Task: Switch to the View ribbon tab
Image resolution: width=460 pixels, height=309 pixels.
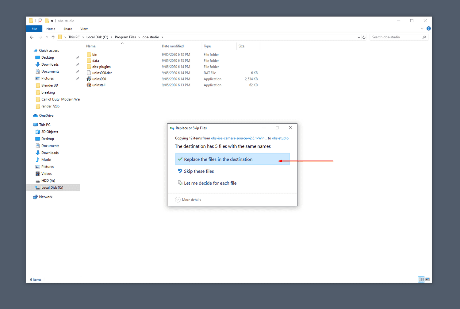Action: click(84, 29)
